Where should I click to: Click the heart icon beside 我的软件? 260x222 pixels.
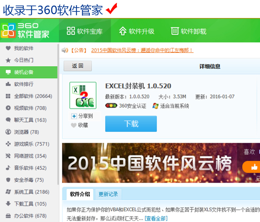[x=8, y=48]
